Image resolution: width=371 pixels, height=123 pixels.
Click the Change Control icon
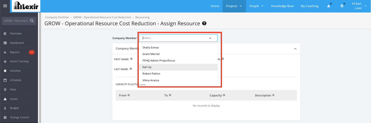(5, 117)
